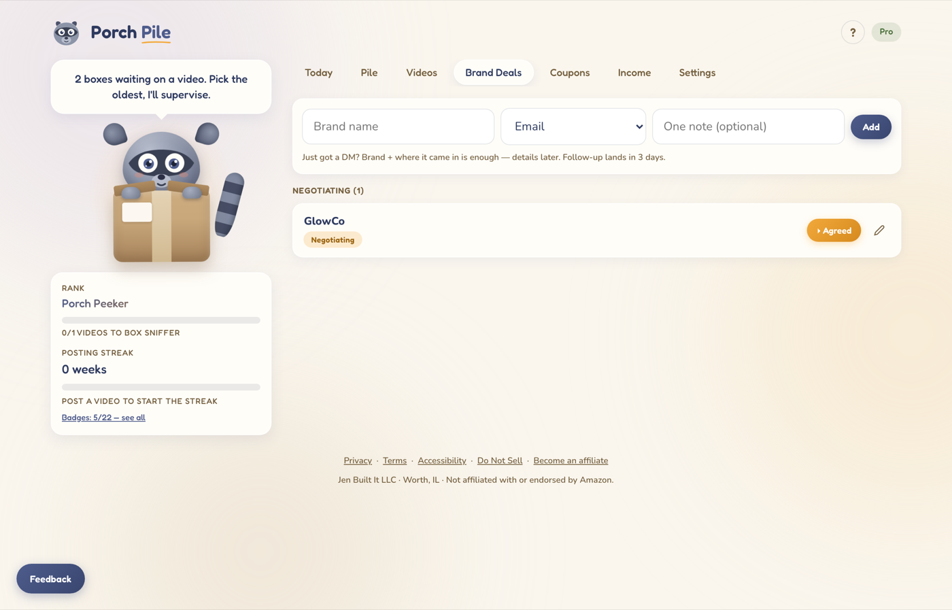Click the Add button
This screenshot has height=610, width=952.
(x=871, y=127)
